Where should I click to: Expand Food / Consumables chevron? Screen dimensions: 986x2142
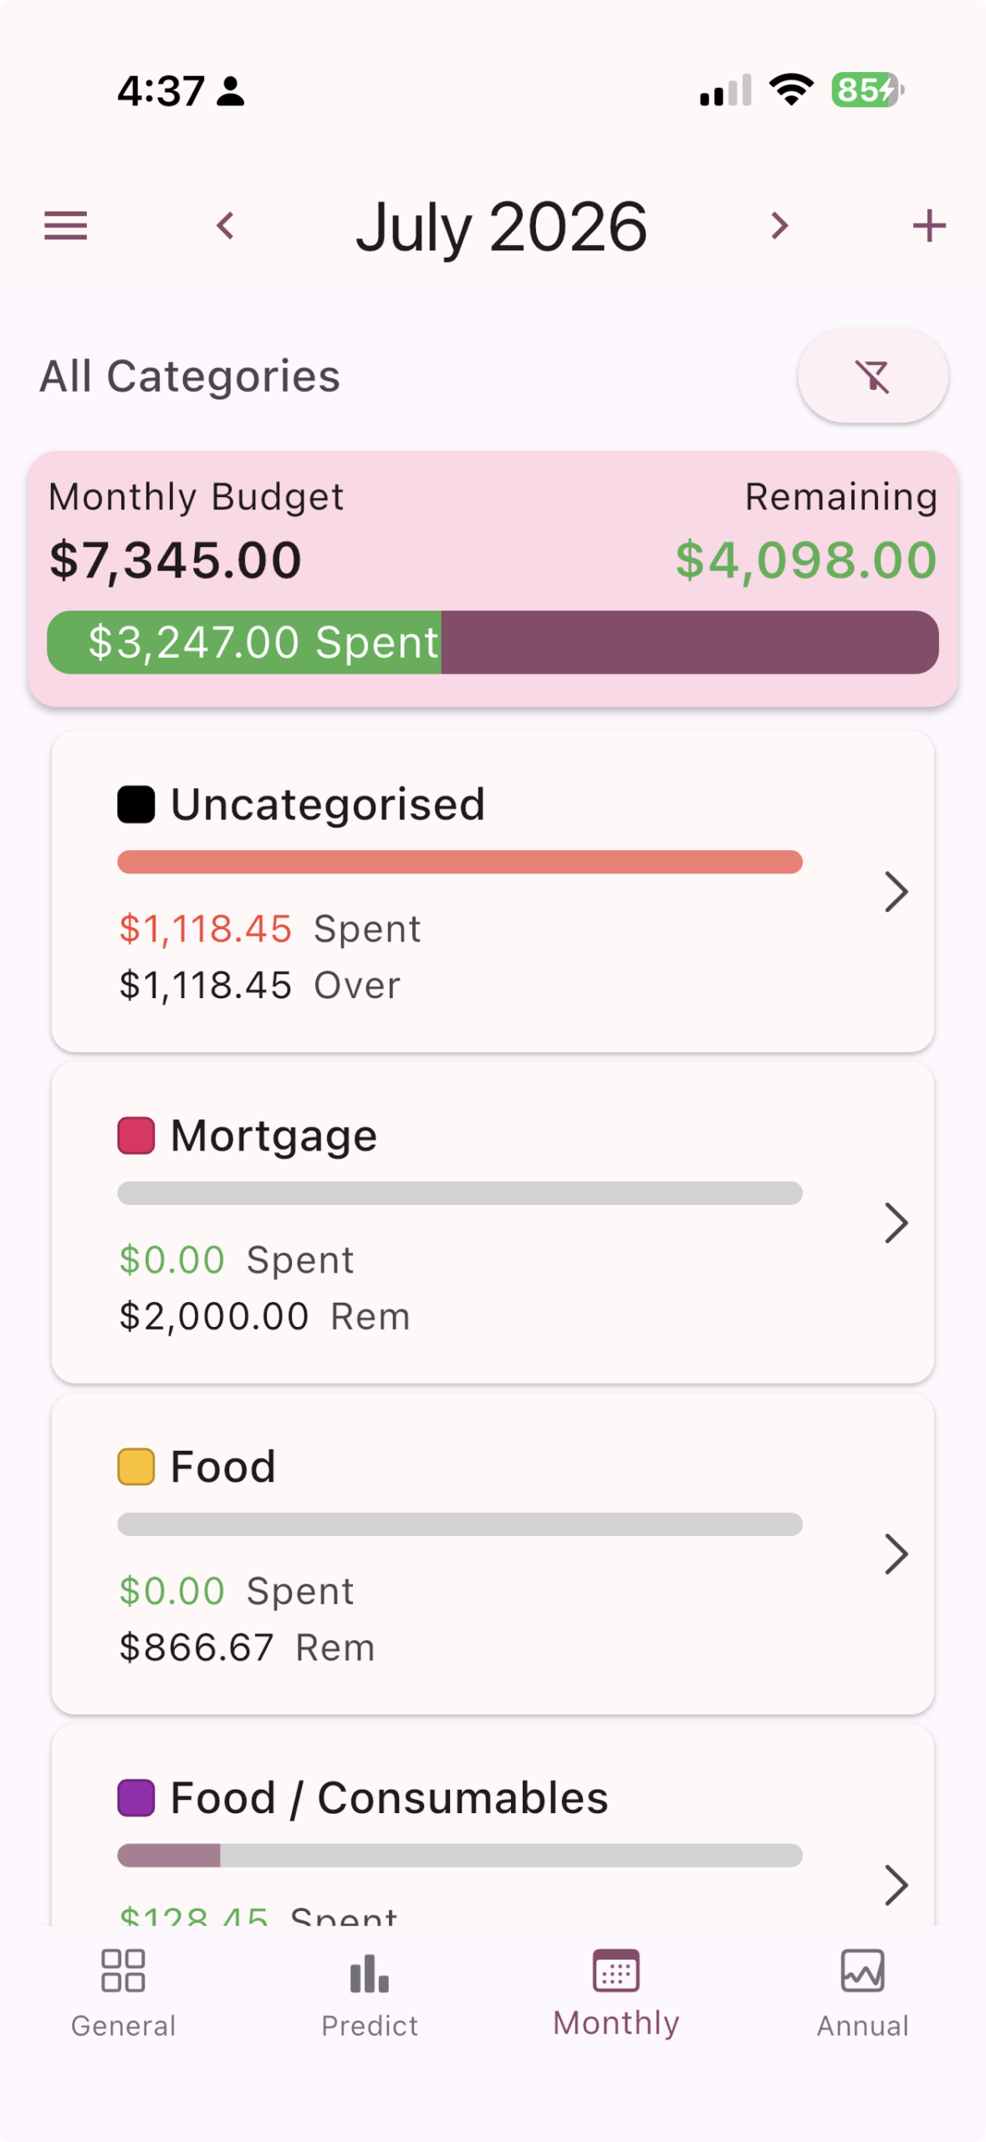896,1884
